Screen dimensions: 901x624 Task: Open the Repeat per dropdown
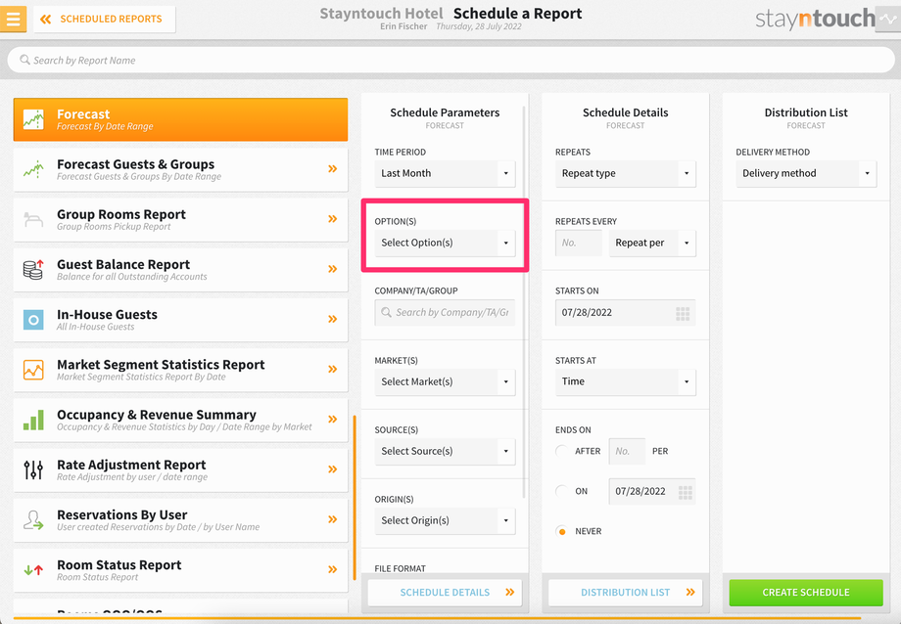pyautogui.click(x=652, y=243)
